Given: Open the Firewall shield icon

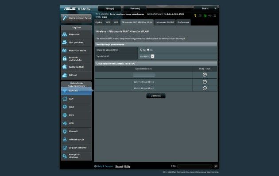Looking at the screenshot, I should (65, 131).
